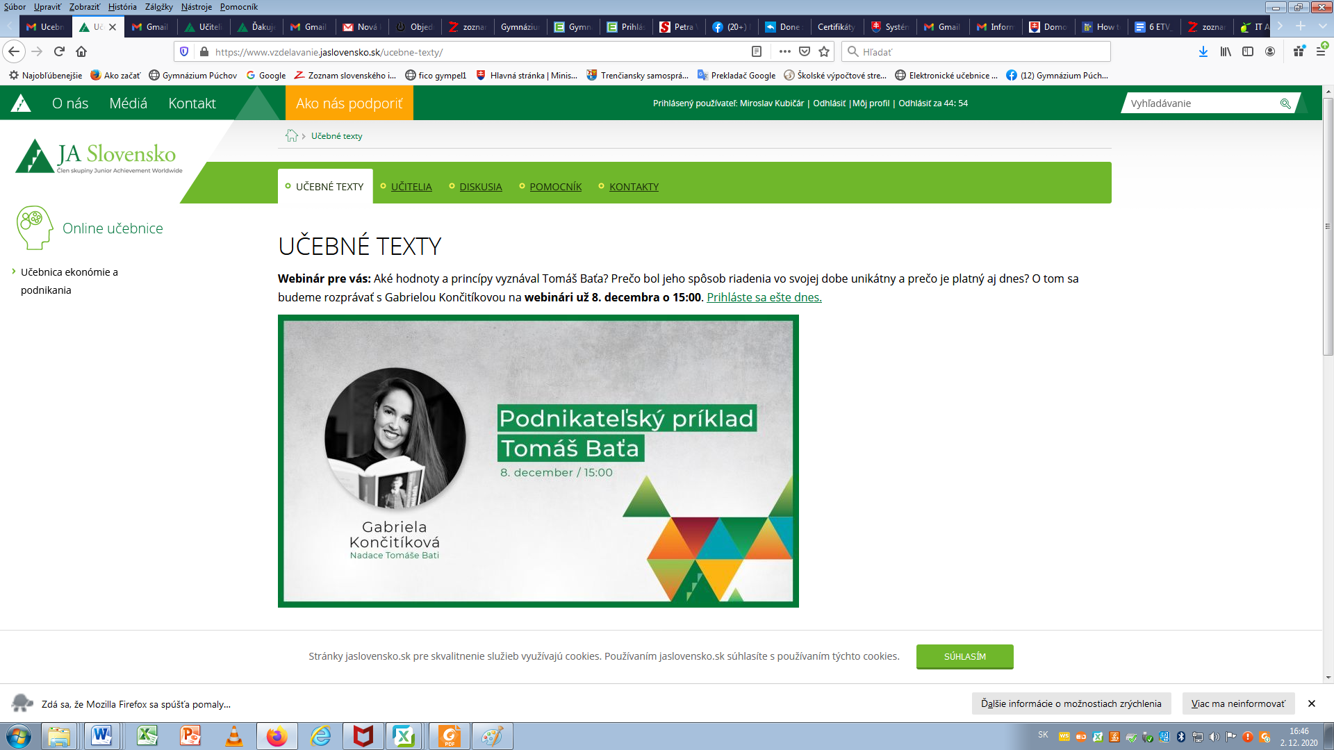Open the Library icon in toolbar

(x=1226, y=51)
